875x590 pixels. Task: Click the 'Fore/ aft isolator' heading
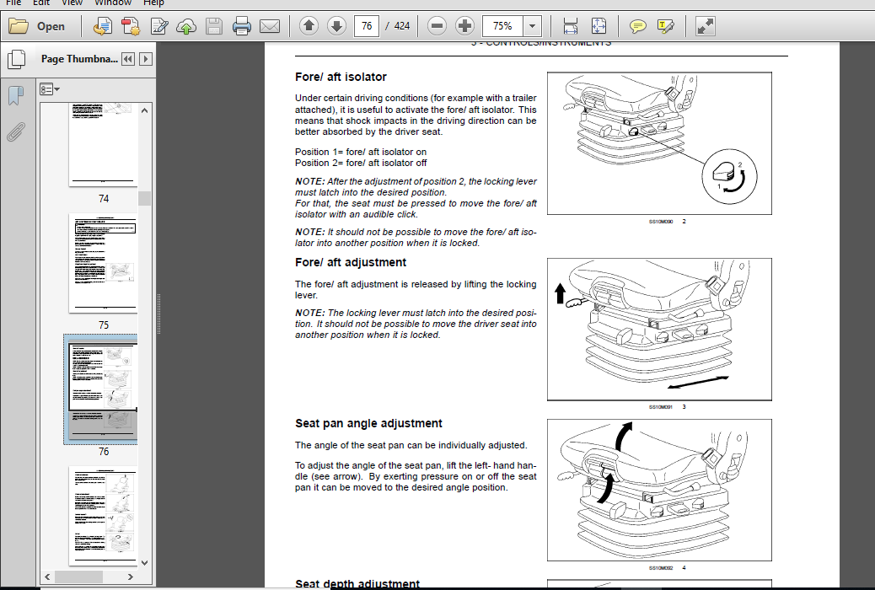(341, 77)
